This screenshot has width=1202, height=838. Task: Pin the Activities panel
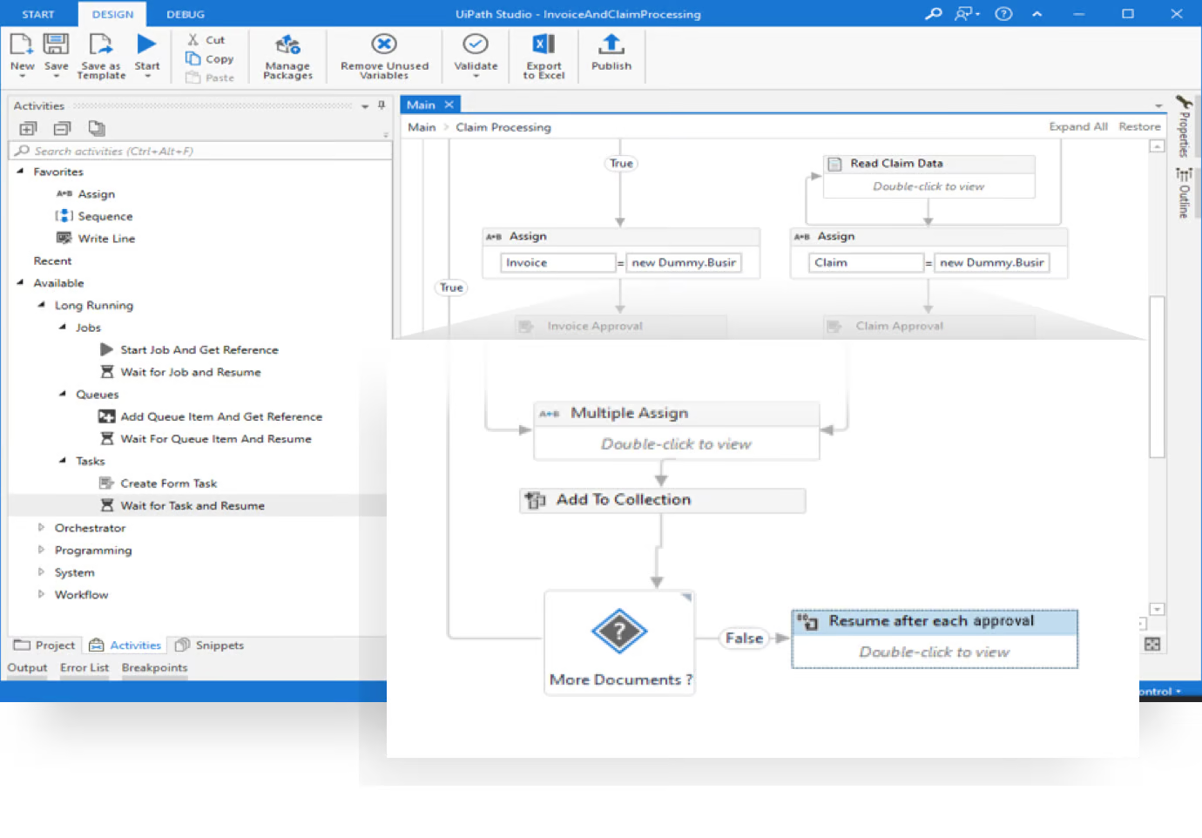382,105
